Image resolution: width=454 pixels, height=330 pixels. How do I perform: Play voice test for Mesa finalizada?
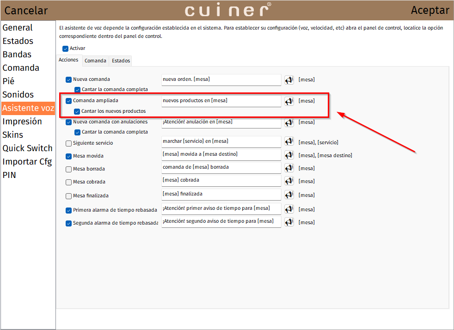coord(289,195)
